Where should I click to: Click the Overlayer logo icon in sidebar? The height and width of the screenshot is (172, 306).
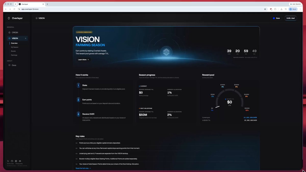[9, 18]
